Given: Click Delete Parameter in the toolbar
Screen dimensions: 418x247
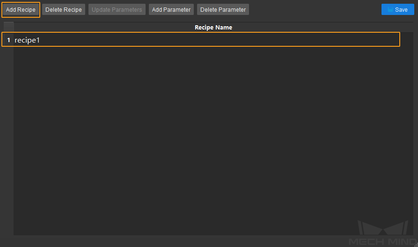Looking at the screenshot, I should pos(223,10).
